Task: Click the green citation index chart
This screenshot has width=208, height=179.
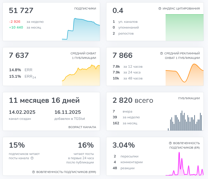Action: 184,28
